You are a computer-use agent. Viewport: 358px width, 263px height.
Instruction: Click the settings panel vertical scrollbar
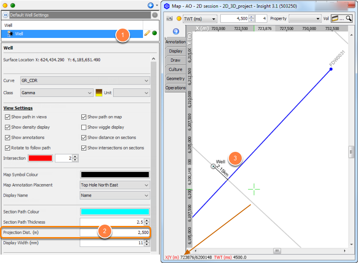pyautogui.click(x=153, y=156)
